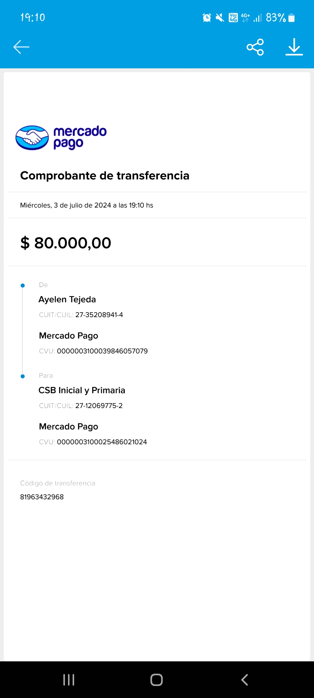Tap sender CUIT 27-35208941-4

[x=99, y=315]
